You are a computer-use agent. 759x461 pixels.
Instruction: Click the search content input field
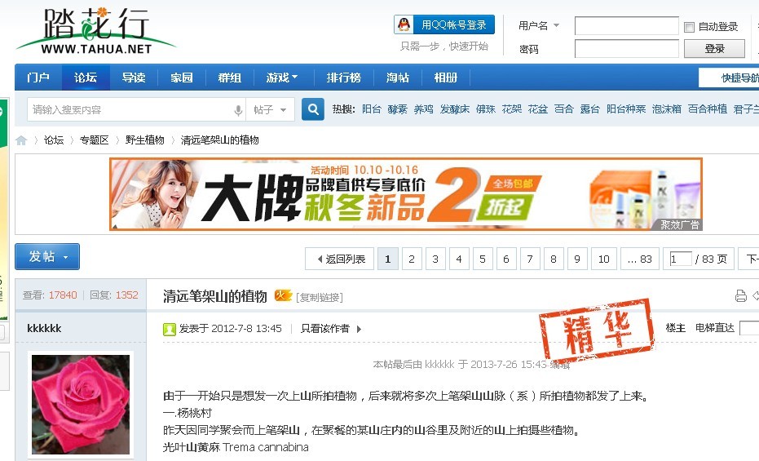(x=130, y=110)
